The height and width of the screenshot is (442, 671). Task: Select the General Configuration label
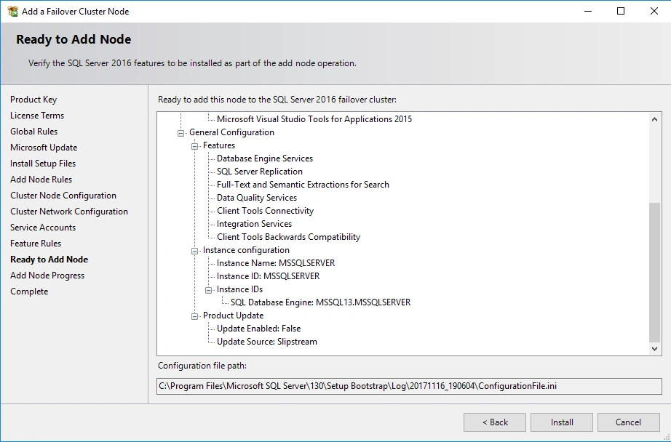231,132
